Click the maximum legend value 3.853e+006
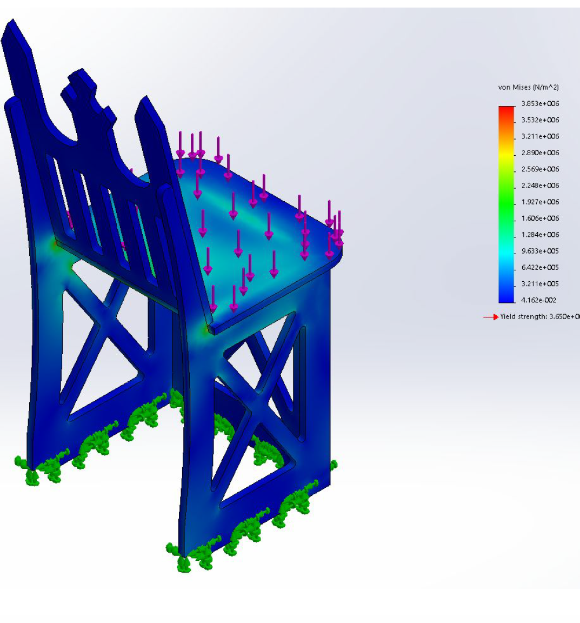Image resolution: width=580 pixels, height=623 pixels. click(x=540, y=103)
